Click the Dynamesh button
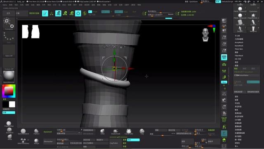 pos(48,132)
